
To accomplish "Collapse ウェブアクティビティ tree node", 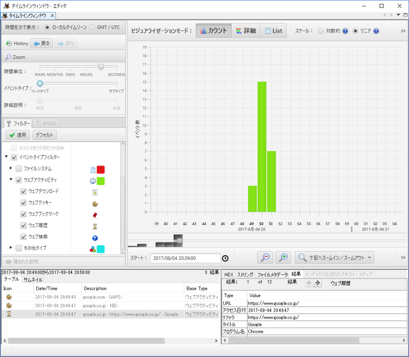I will tap(11, 179).
